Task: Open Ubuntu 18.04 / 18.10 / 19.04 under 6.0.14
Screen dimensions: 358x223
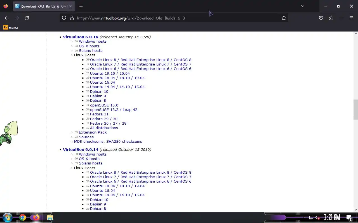Action: [x=117, y=186]
